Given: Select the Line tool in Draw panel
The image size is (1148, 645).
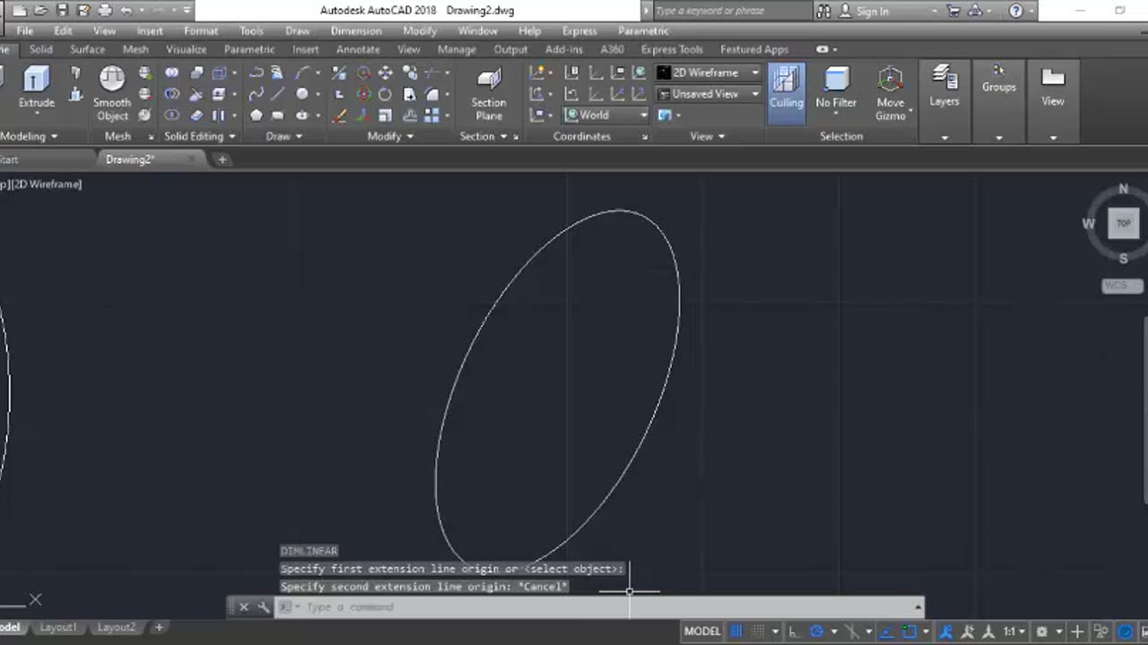Looking at the screenshot, I should click(x=278, y=94).
